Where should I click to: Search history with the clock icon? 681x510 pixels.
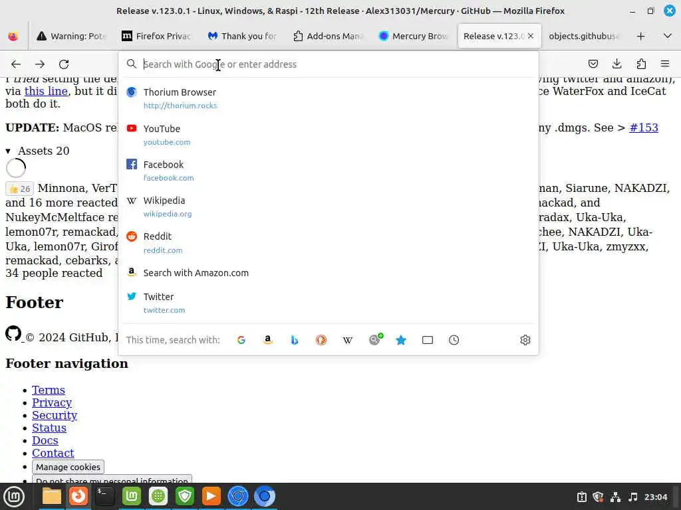pos(454,340)
